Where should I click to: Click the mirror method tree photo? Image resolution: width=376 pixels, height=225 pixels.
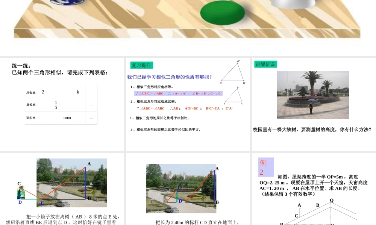click(72, 183)
